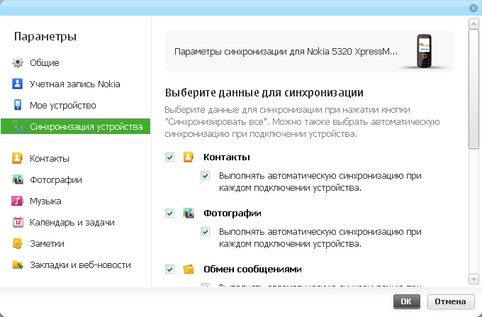Click the green sync icon in sidebar
Image resolution: width=482 pixels, height=317 pixels.
click(18, 127)
